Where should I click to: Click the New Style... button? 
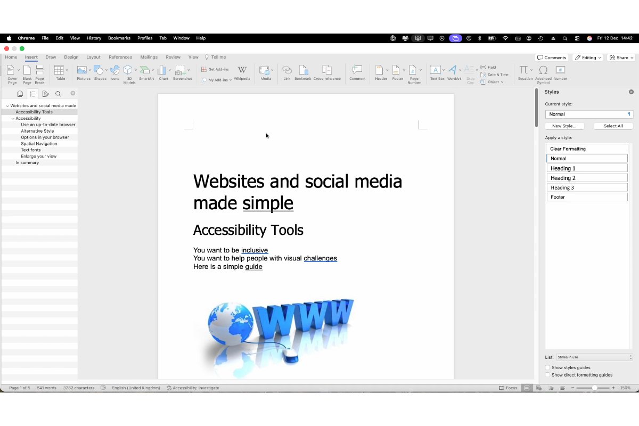click(564, 126)
